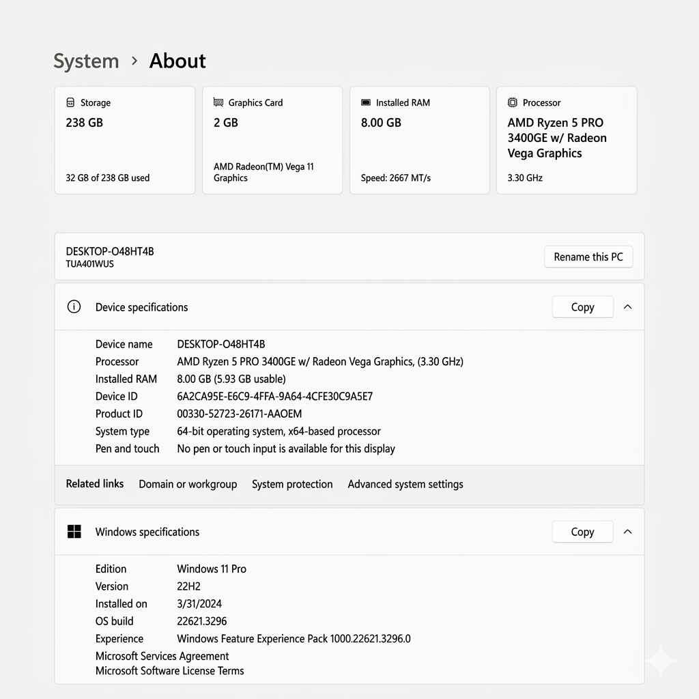Select '8.00 GB (5.93 GB usable)' value

coord(231,379)
